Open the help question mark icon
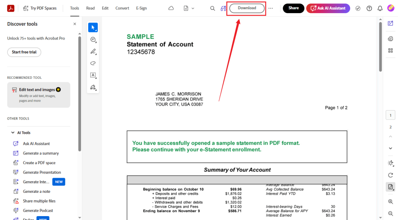Image resolution: width=398 pixels, height=220 pixels. tap(369, 9)
